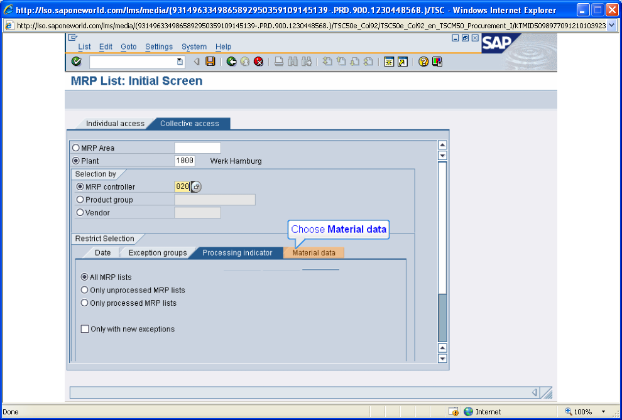Open the Date tab
Image resolution: width=622 pixels, height=420 pixels.
coord(103,253)
